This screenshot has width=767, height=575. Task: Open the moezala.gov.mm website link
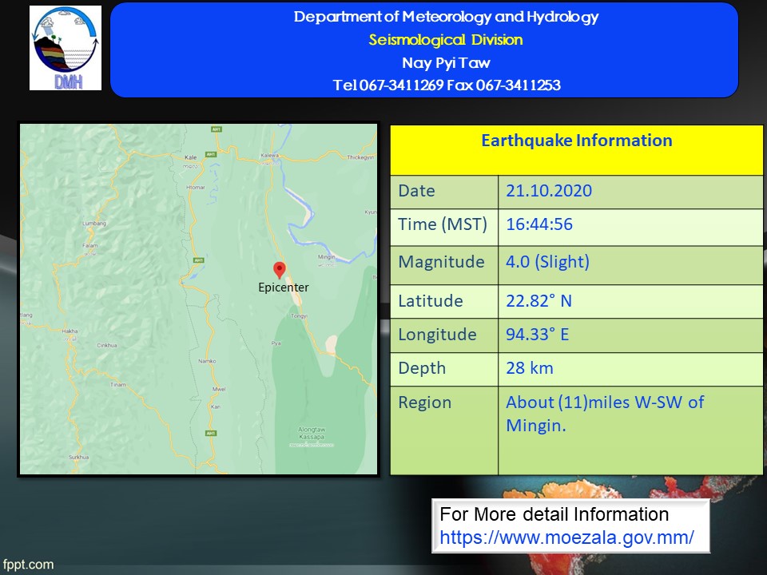click(566, 537)
